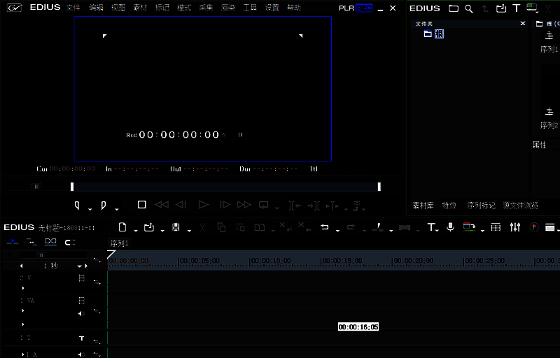The height and width of the screenshot is (358, 560).
Task: Switch player to PLR mode
Action: (x=346, y=8)
